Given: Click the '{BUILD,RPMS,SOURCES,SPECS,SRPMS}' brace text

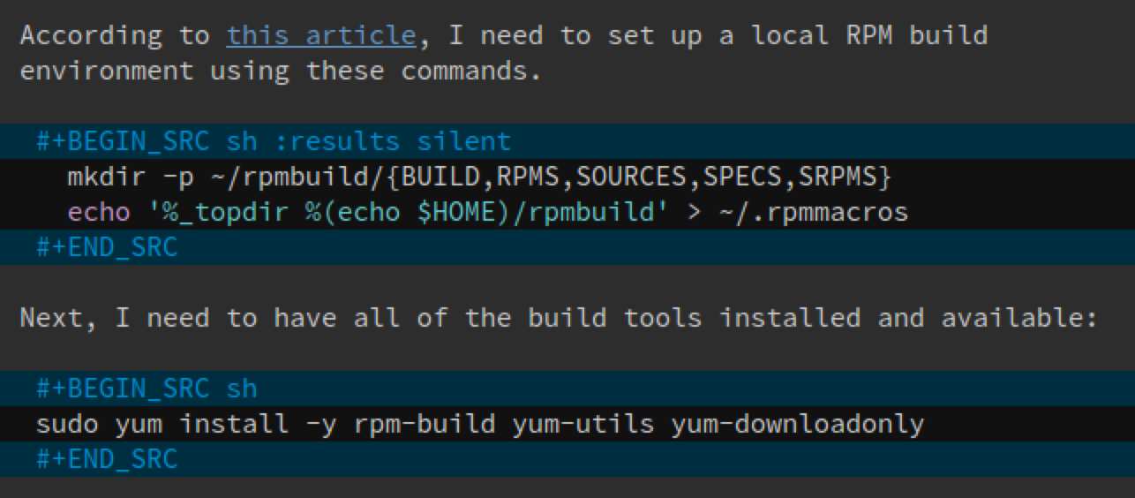Looking at the screenshot, I should pyautogui.click(x=638, y=177).
